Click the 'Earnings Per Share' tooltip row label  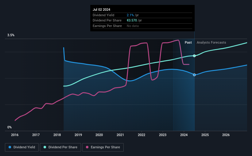pyautogui.click(x=107, y=26)
